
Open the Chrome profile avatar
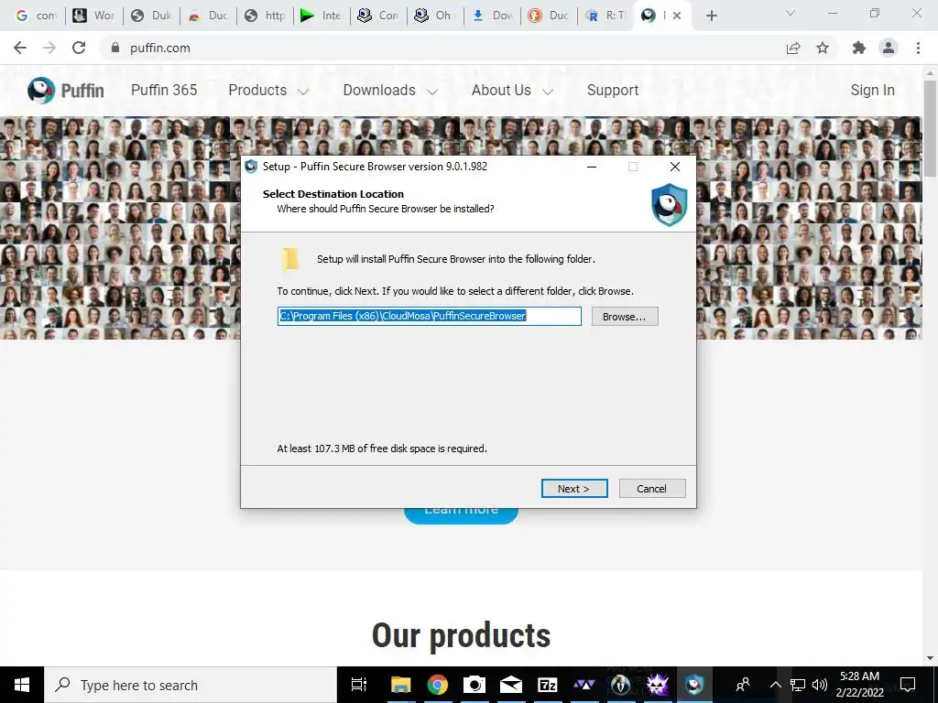coord(889,48)
